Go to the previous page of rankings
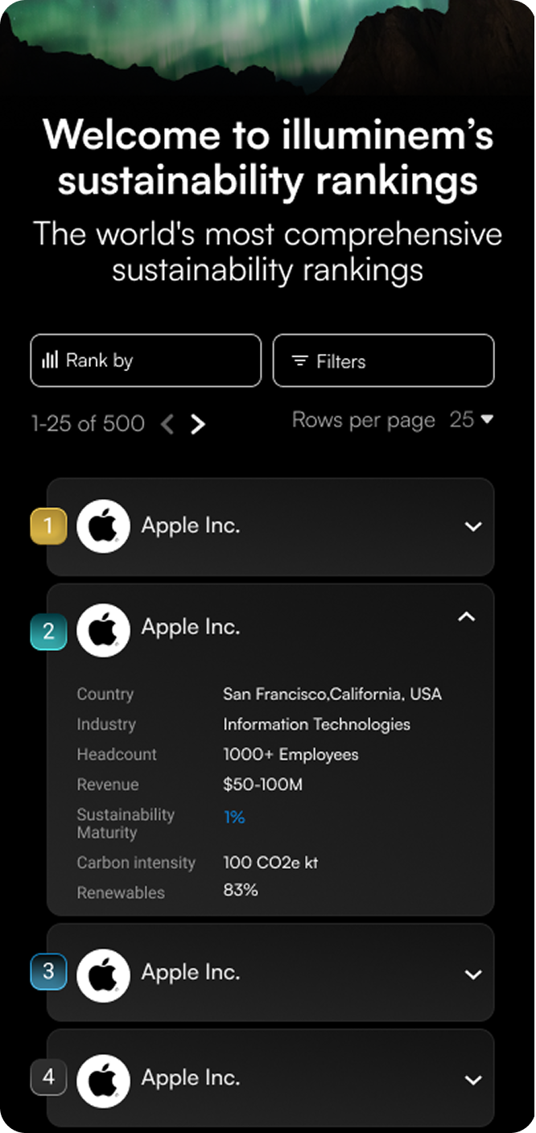536x1133 pixels. click(167, 424)
